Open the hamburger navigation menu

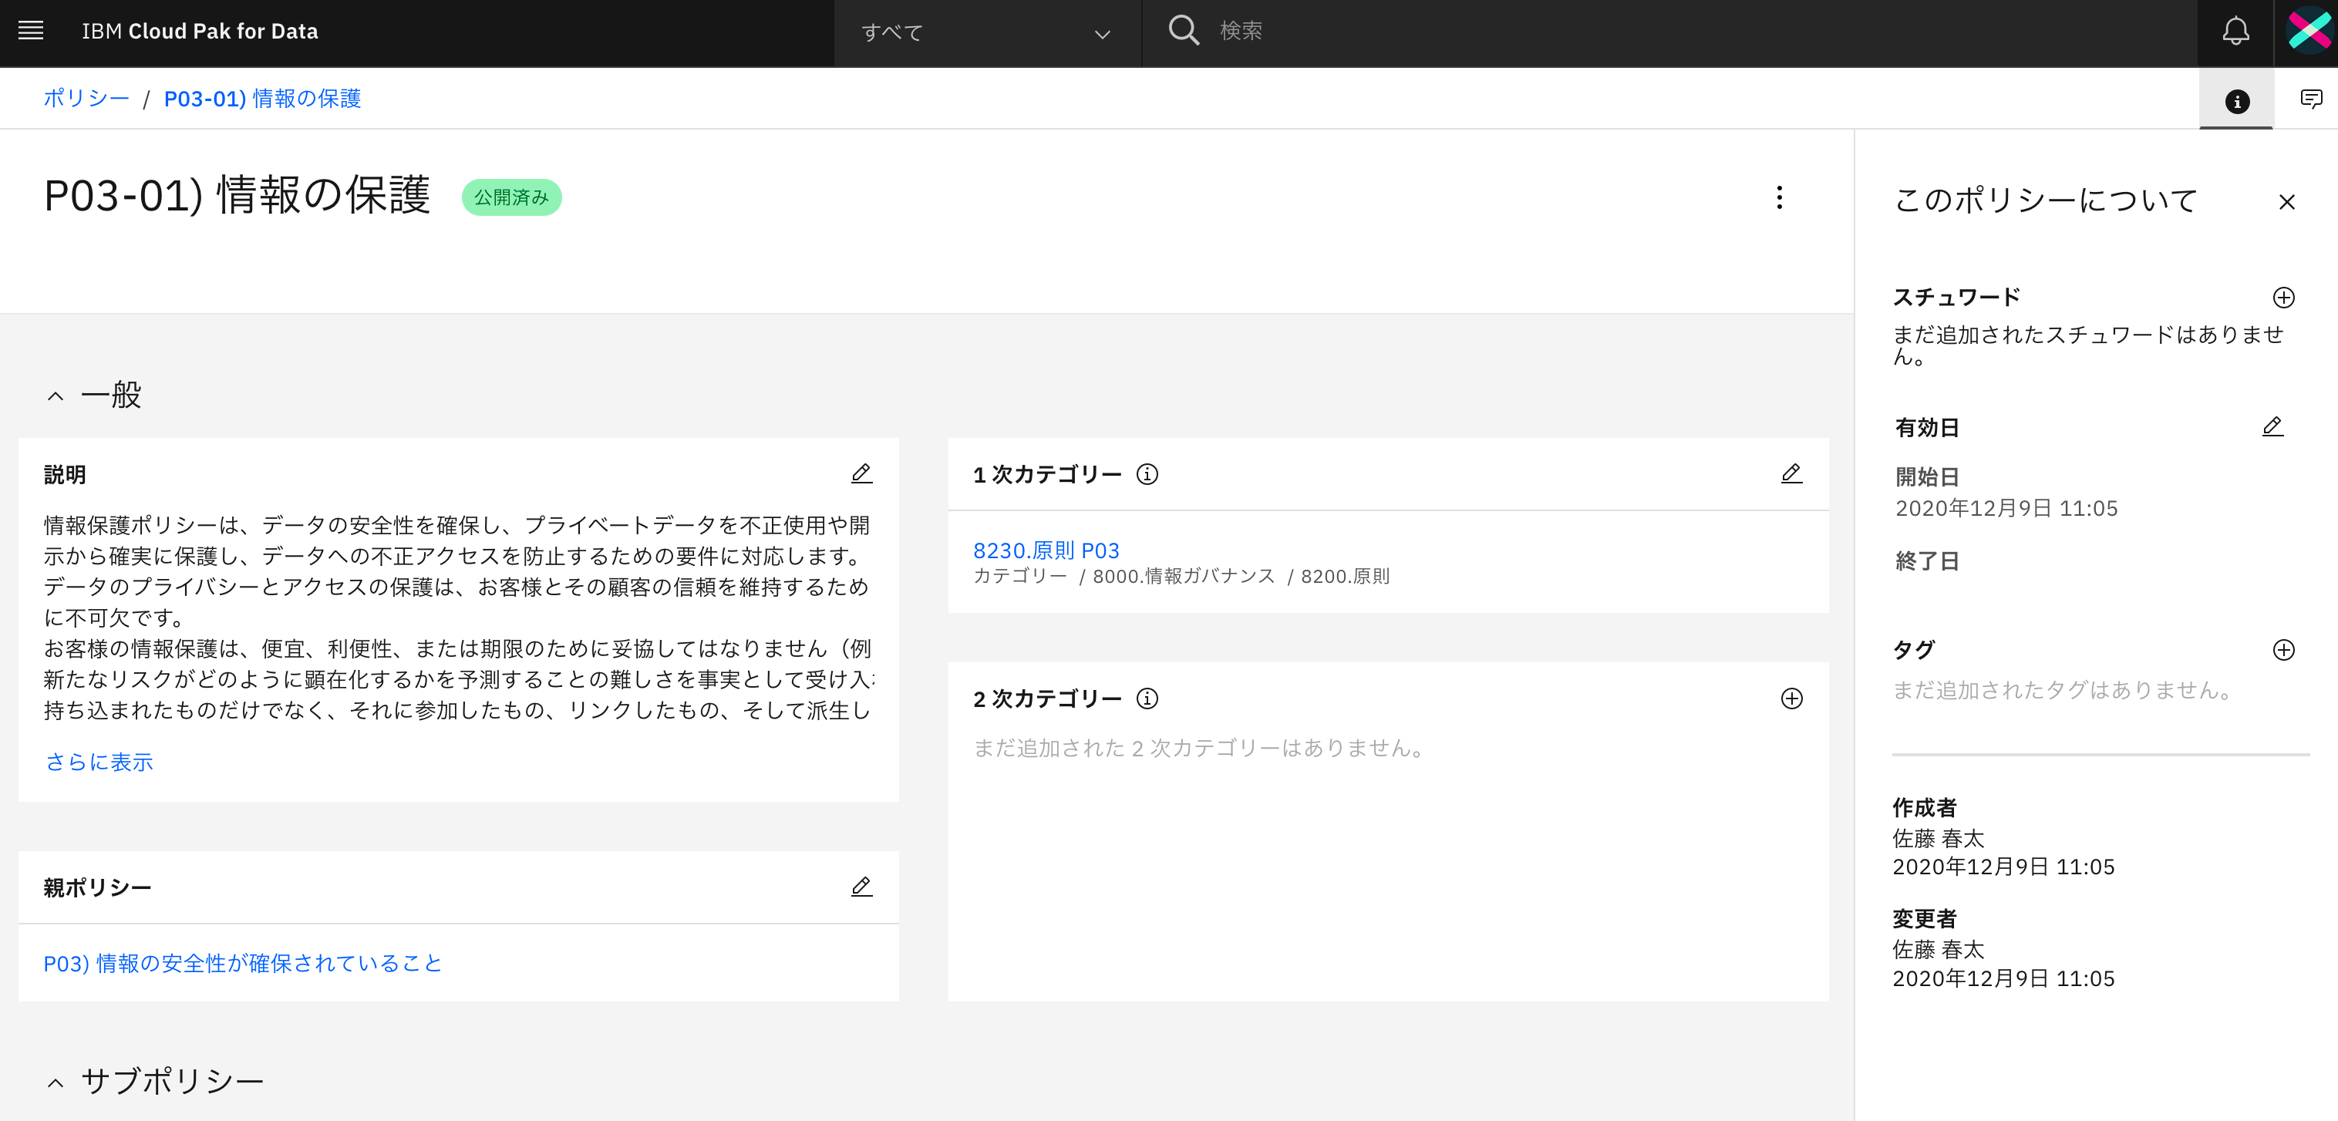pos(31,31)
